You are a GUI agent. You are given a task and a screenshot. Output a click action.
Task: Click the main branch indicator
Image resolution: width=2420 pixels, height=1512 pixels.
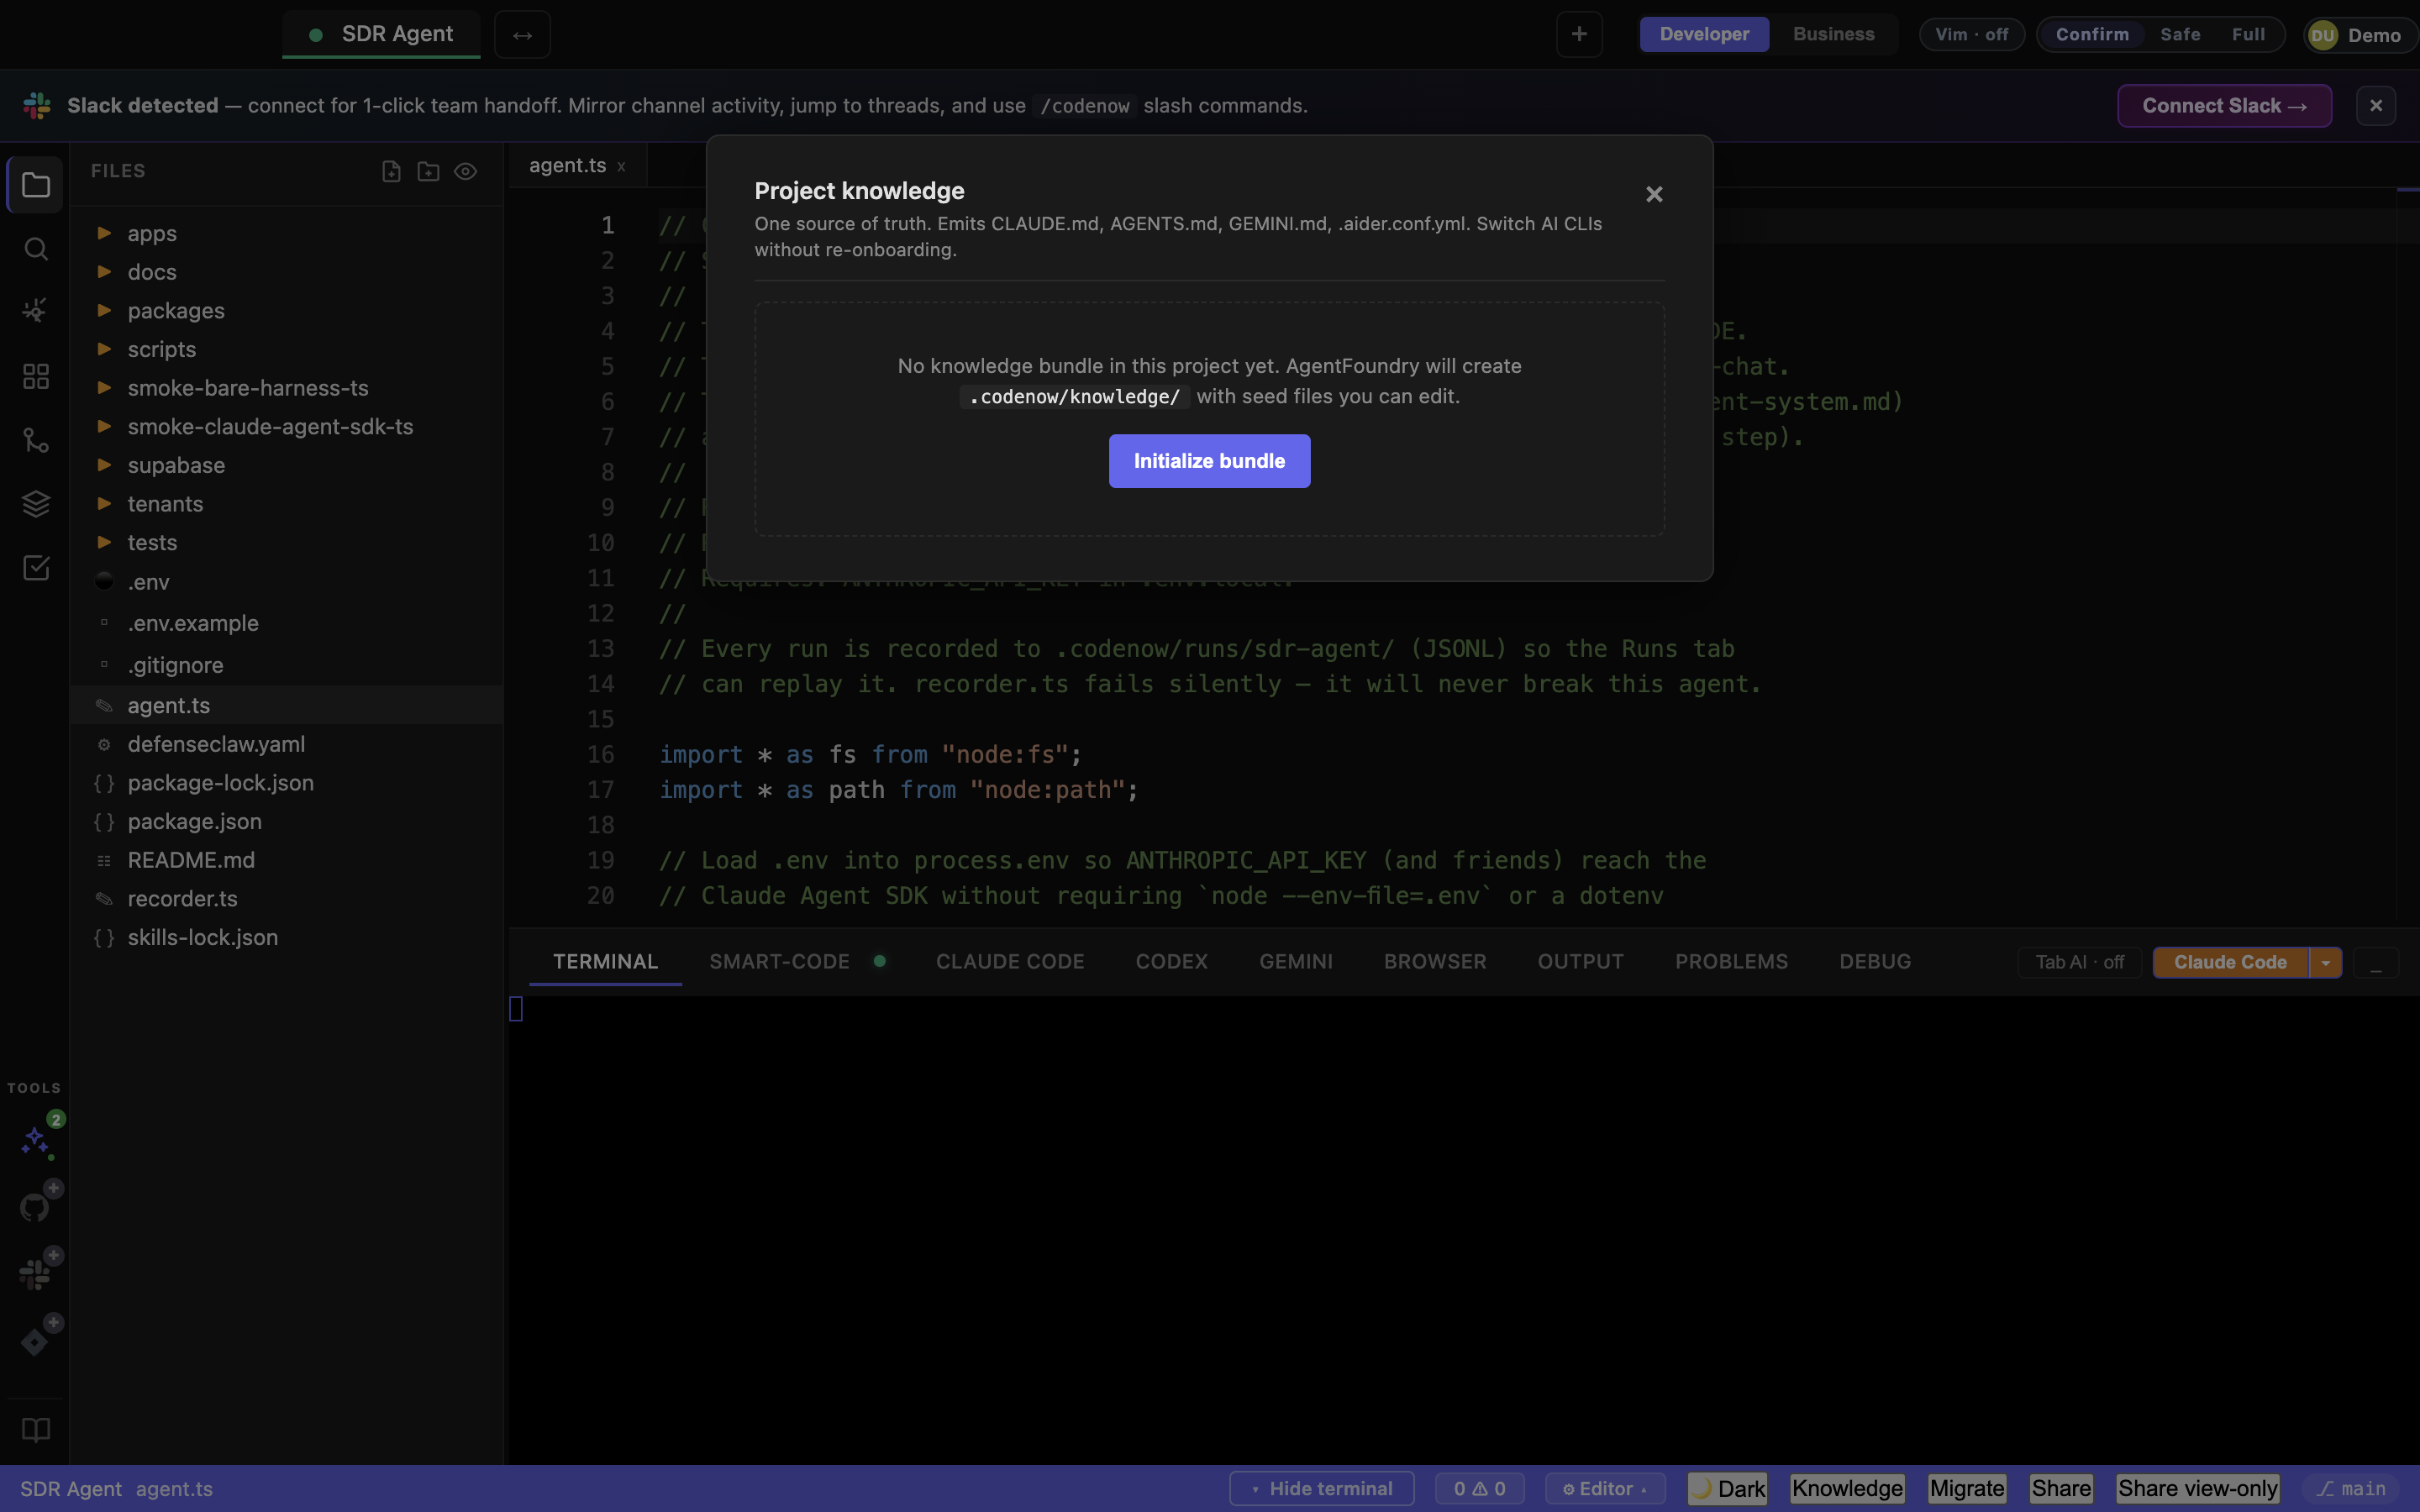coord(2350,1489)
